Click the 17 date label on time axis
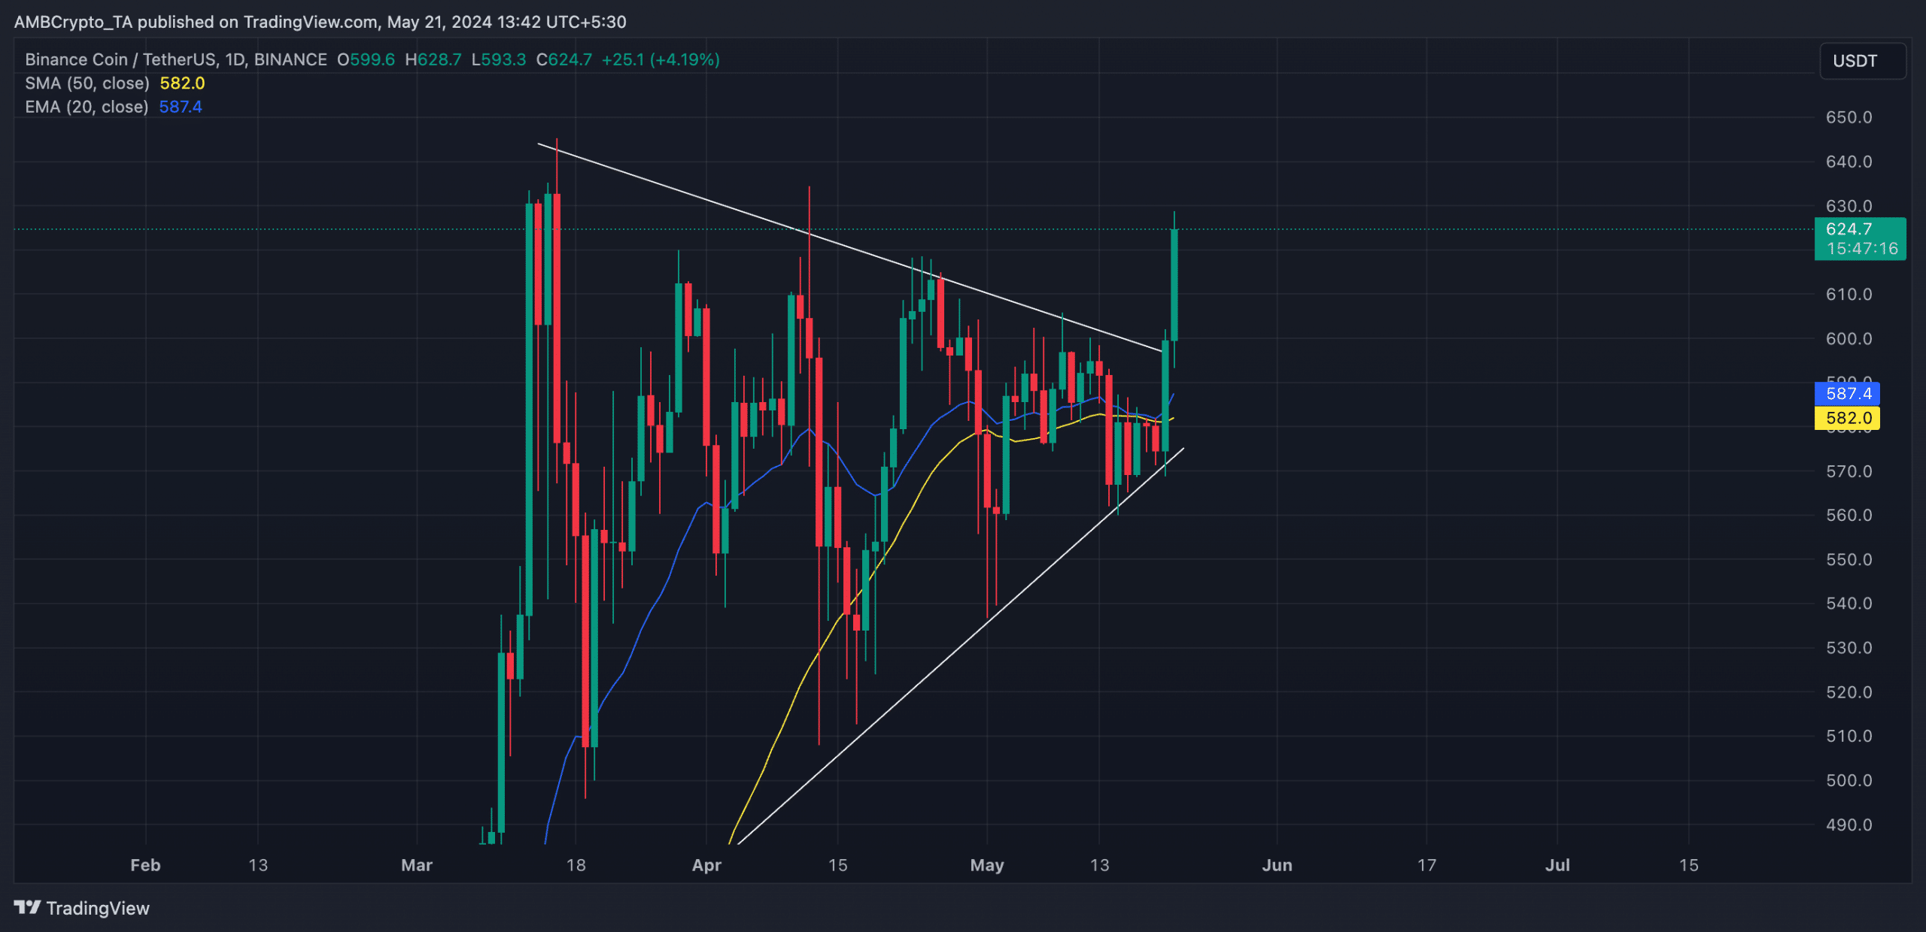This screenshot has width=1926, height=932. 1426,865
